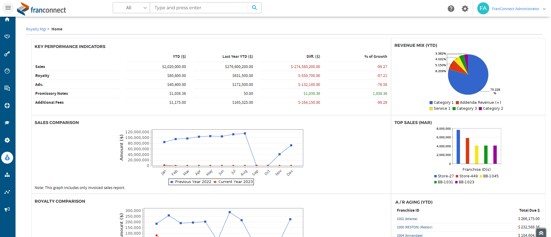The height and width of the screenshot is (237, 551).
Task: Click the Royalty Mgr breadcrumb link
Action: pos(36,29)
